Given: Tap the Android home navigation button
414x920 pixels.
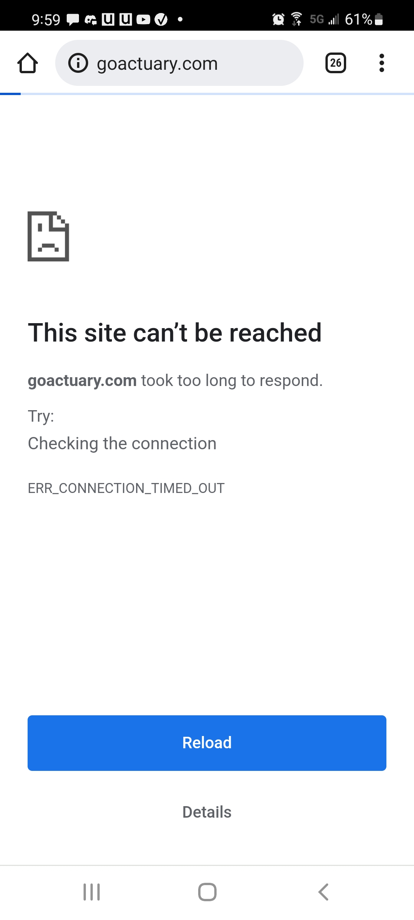Looking at the screenshot, I should click(207, 892).
